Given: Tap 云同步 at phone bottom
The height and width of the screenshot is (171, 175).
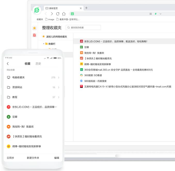Looking at the screenshot, I should click(10, 158).
